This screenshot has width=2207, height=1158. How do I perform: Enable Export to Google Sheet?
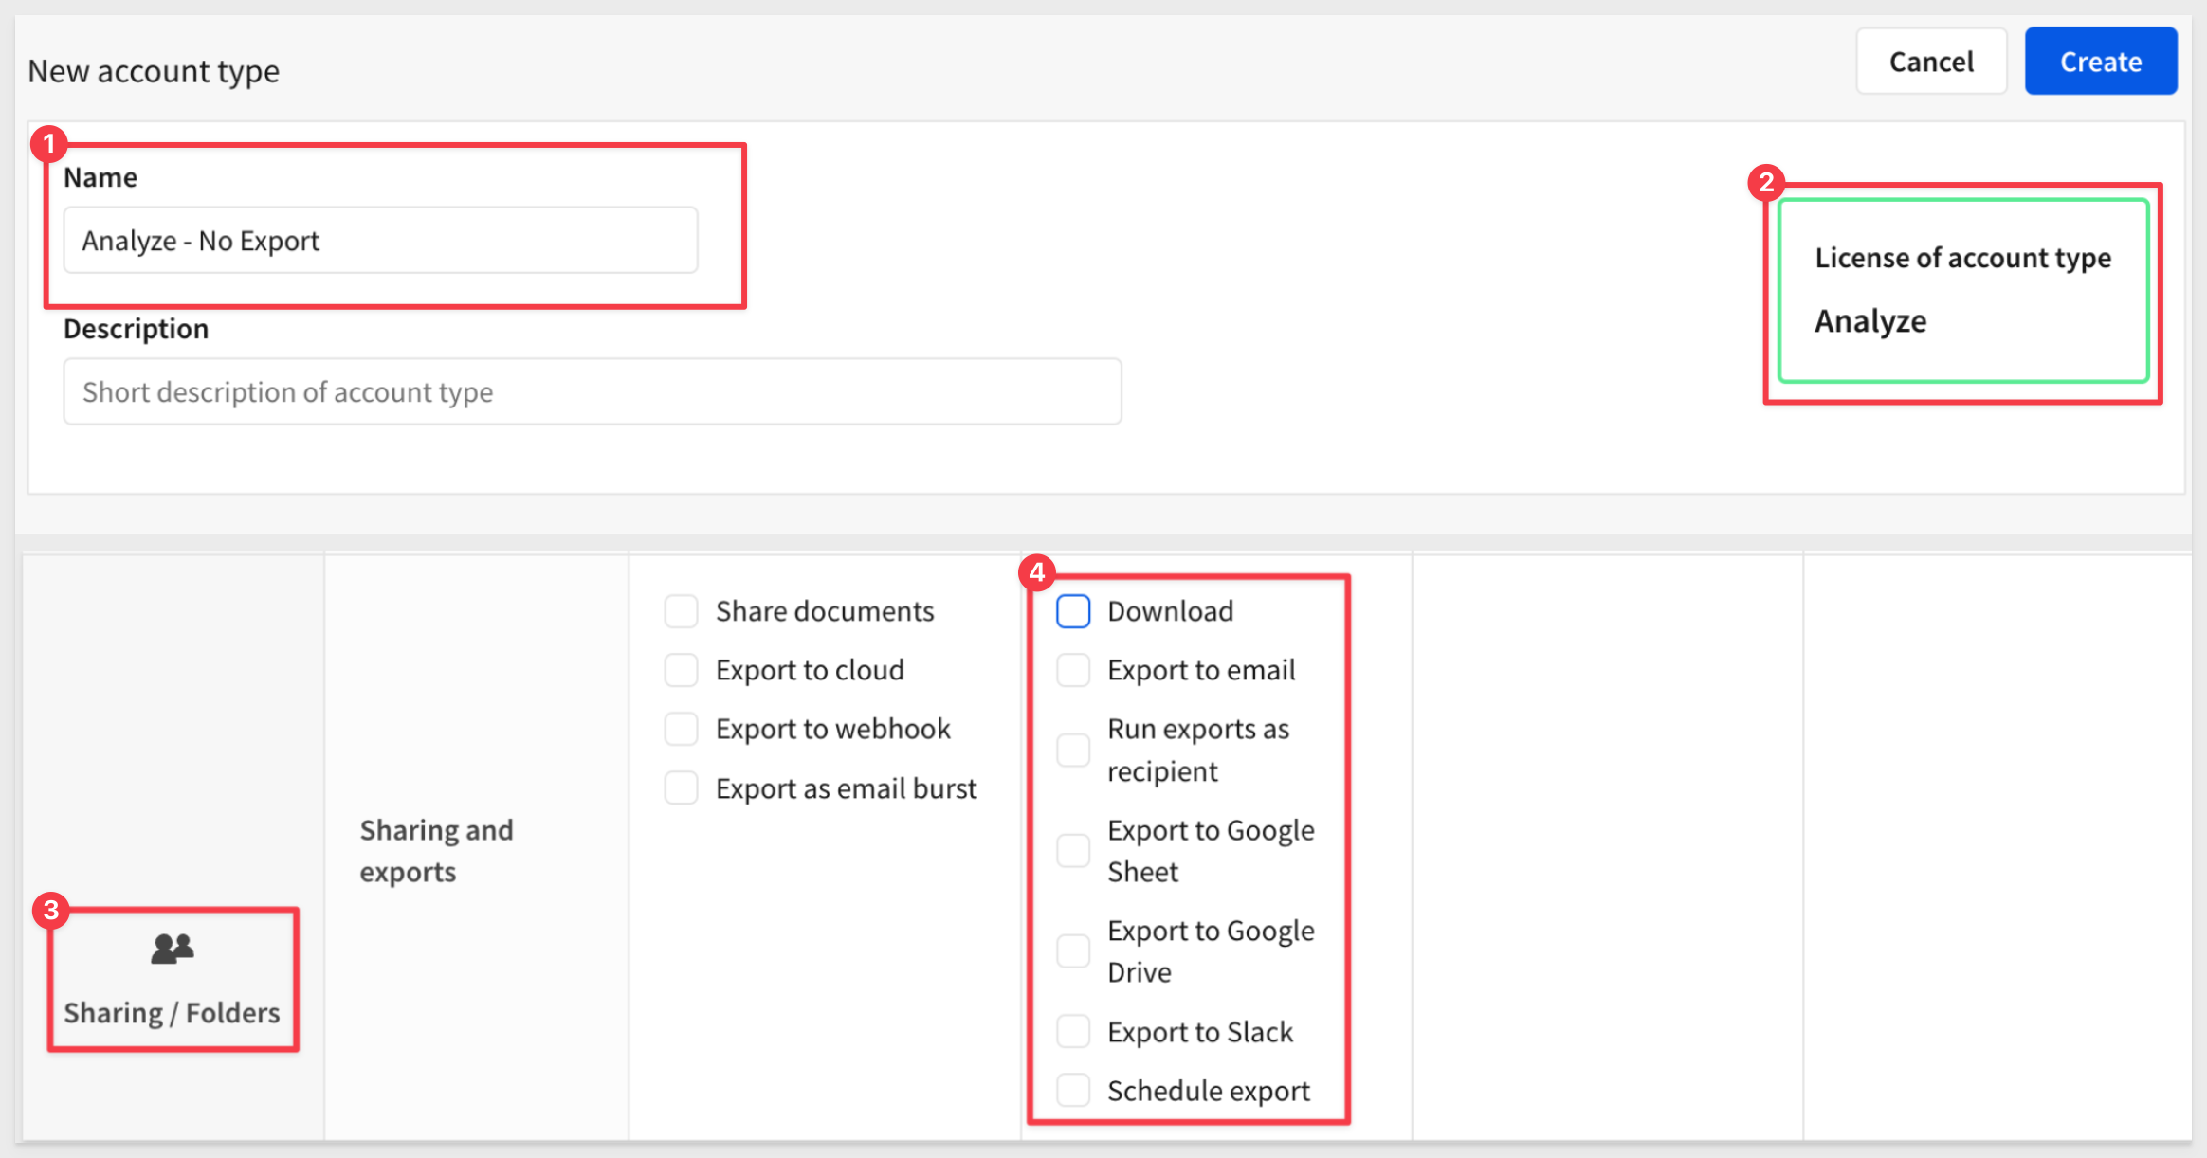point(1073,850)
